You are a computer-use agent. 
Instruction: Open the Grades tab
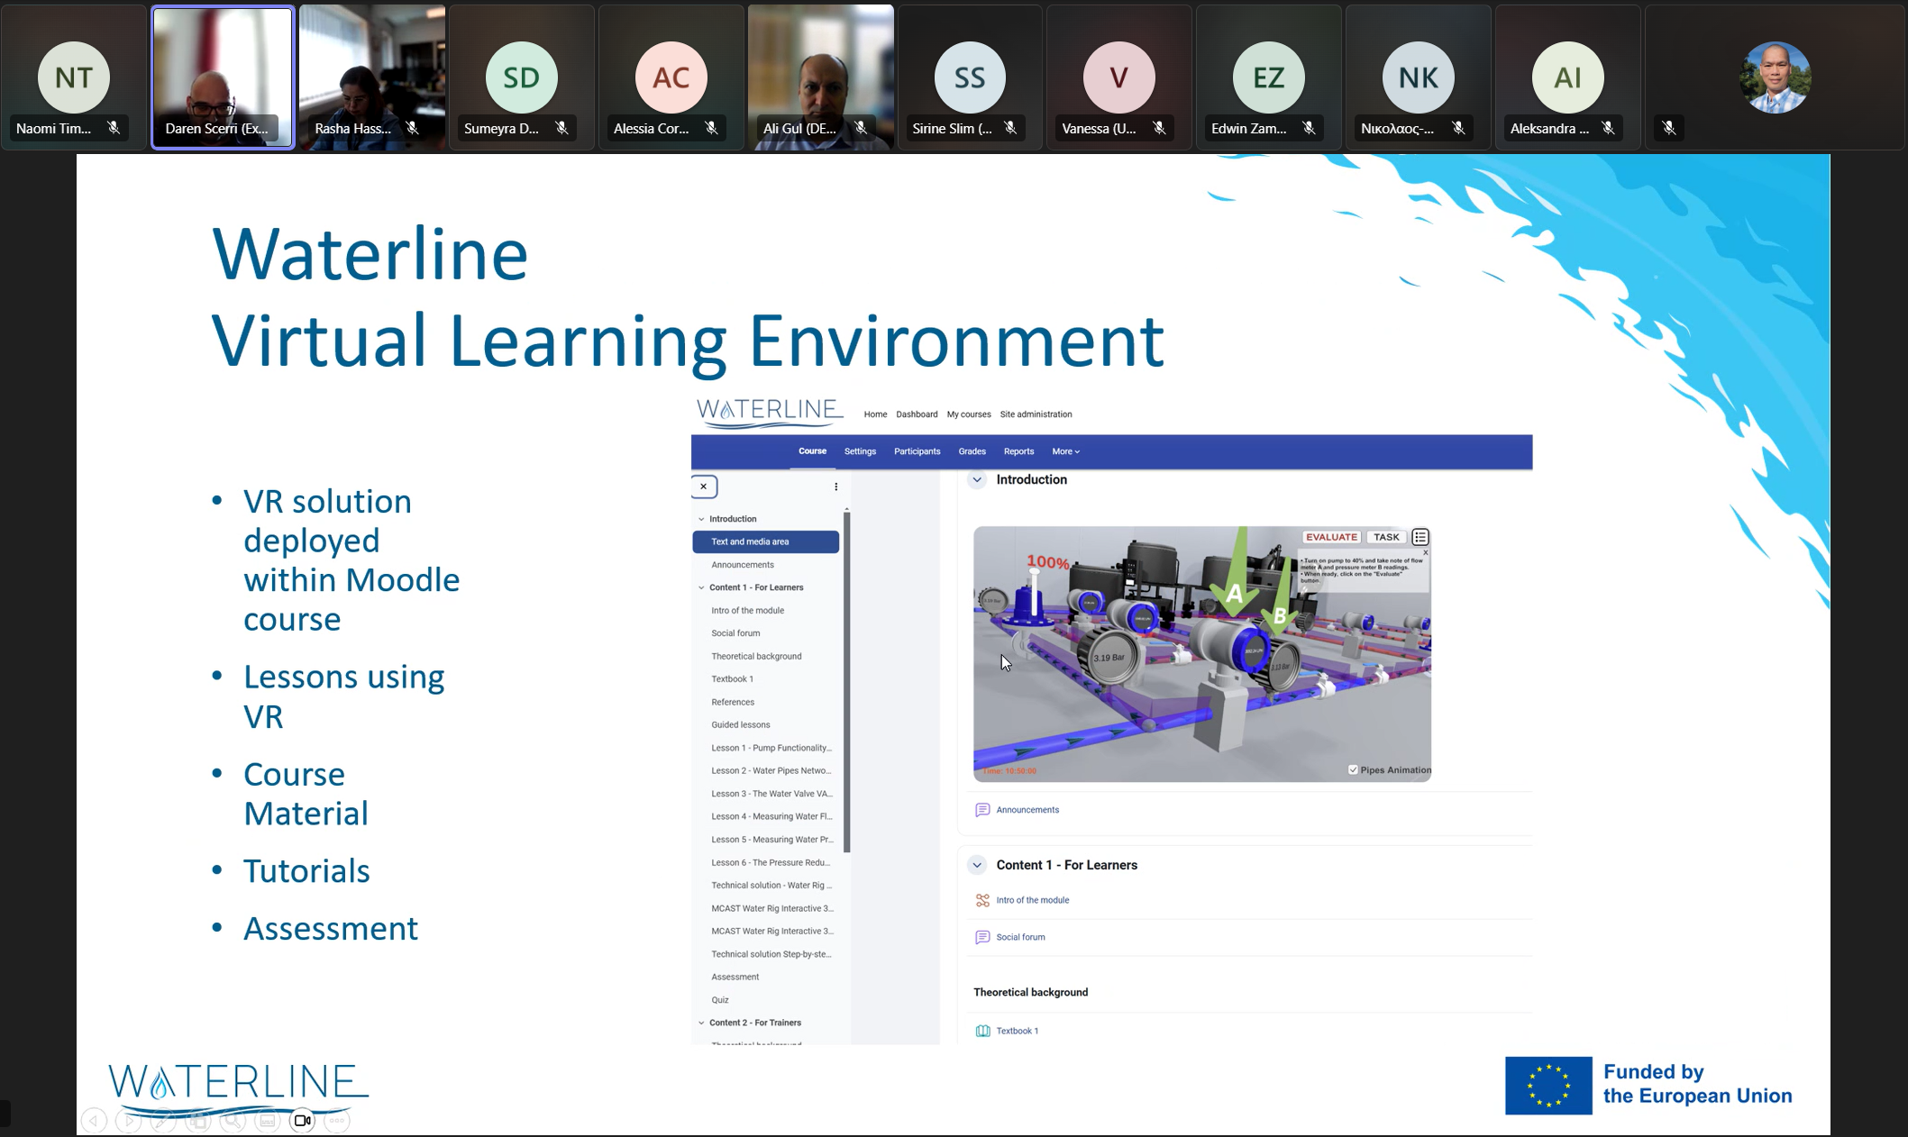pos(972,451)
